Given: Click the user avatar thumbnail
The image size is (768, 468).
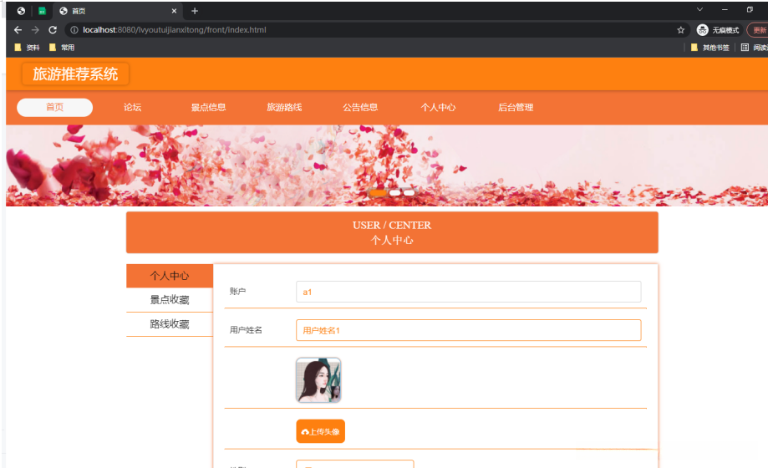Looking at the screenshot, I should click(318, 380).
